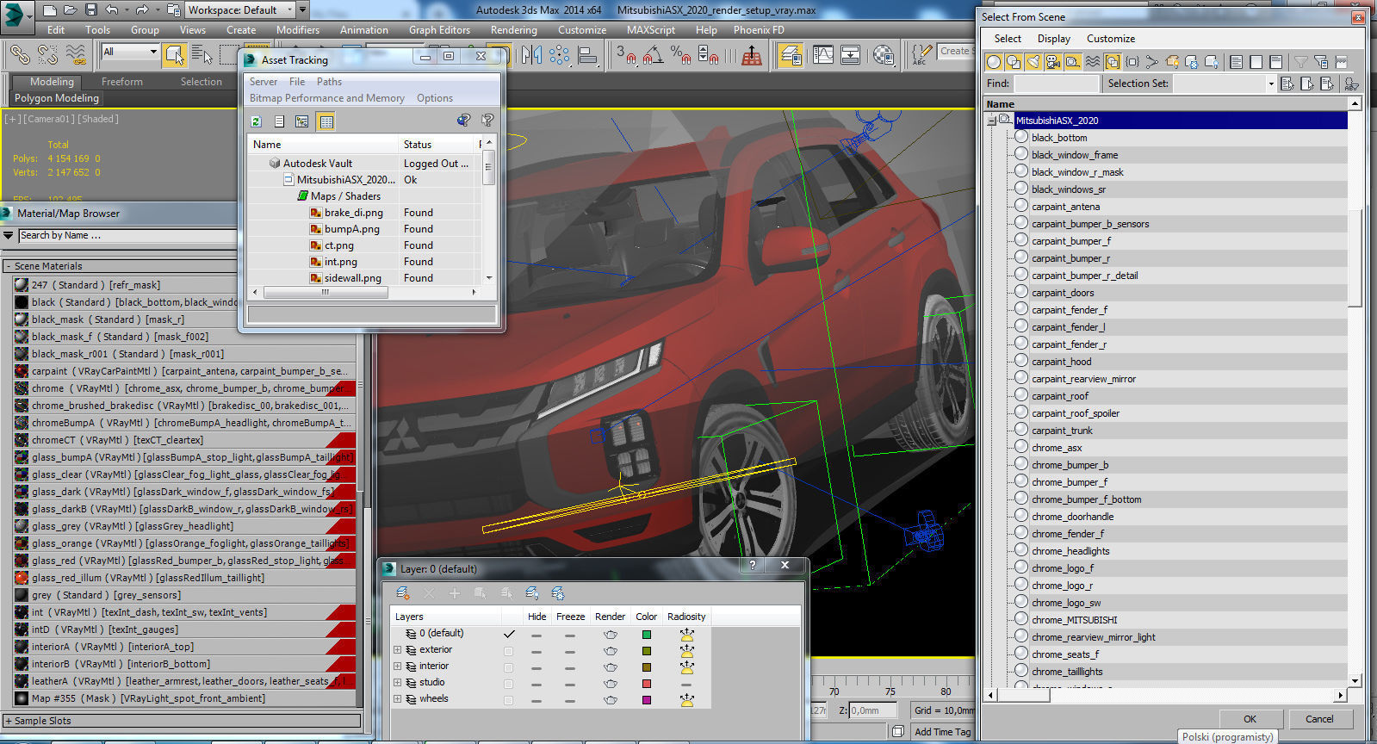Toggle the Angle Snap icon
The width and height of the screenshot is (1377, 744).
pos(653,55)
